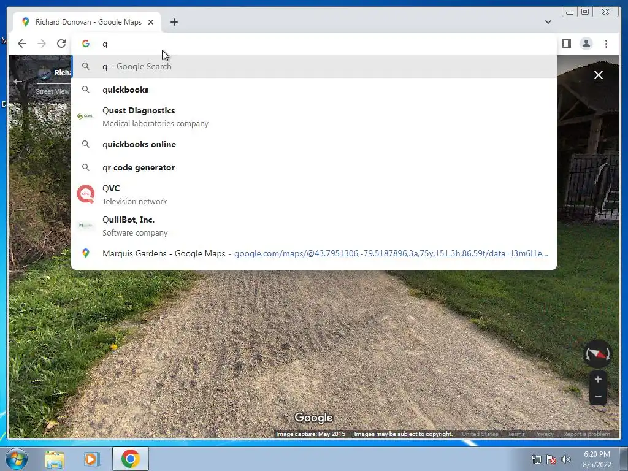Select the Quest Diagnostics suggestion
The image size is (628, 471).
315,117
